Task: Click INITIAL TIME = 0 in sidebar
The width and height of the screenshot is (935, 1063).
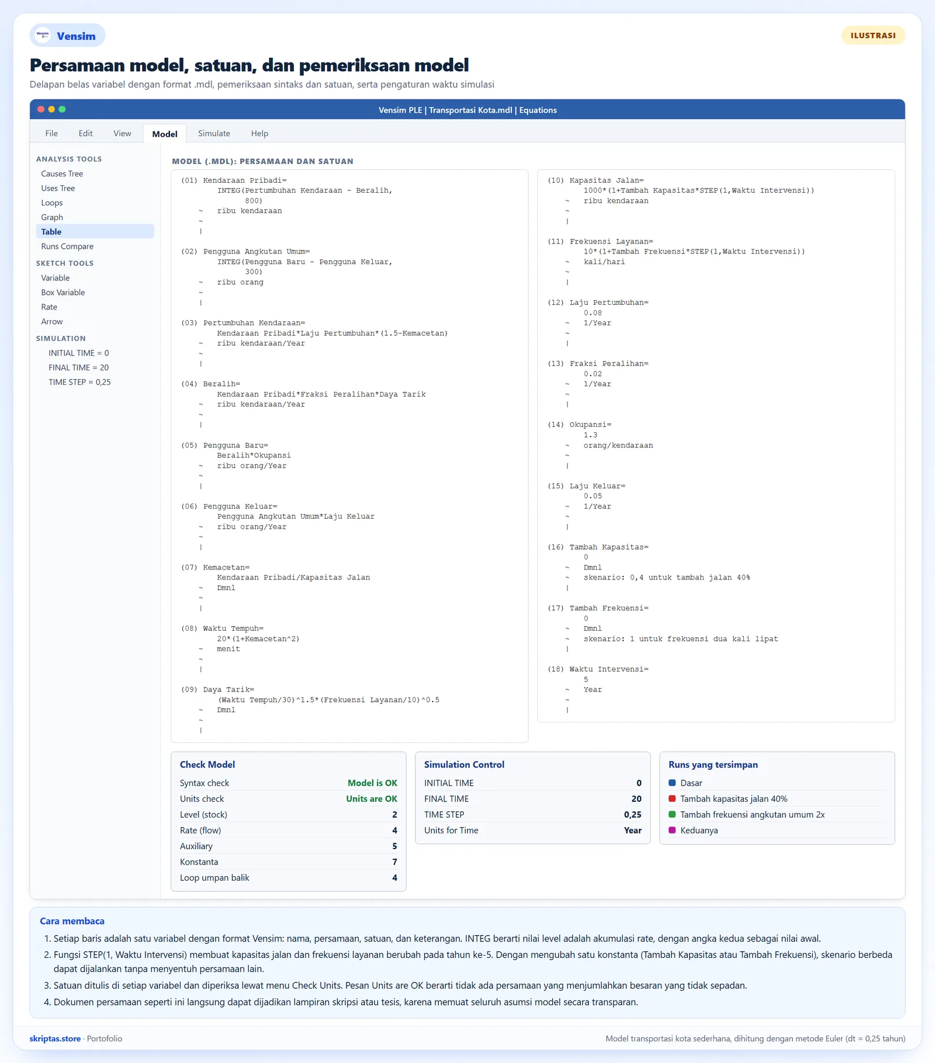Action: pyautogui.click(x=78, y=353)
